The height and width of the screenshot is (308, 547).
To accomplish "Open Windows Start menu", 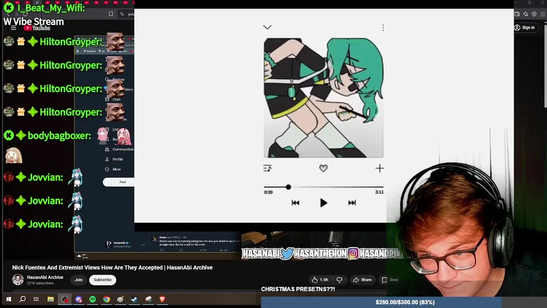I will coord(9,299).
